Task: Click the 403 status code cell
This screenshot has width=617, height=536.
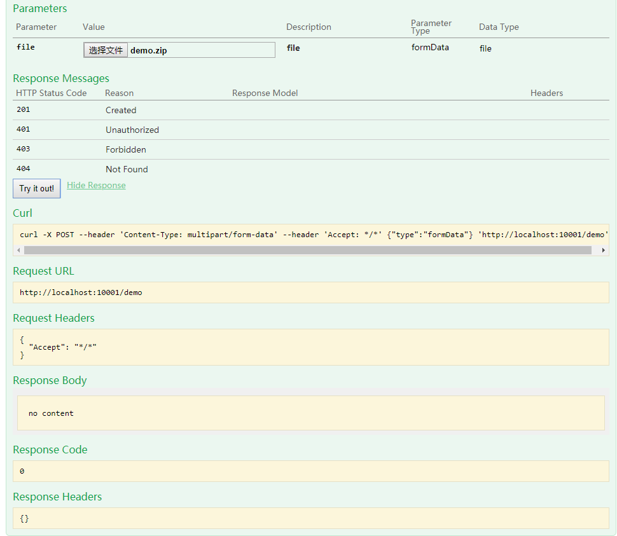Action: coord(23,149)
